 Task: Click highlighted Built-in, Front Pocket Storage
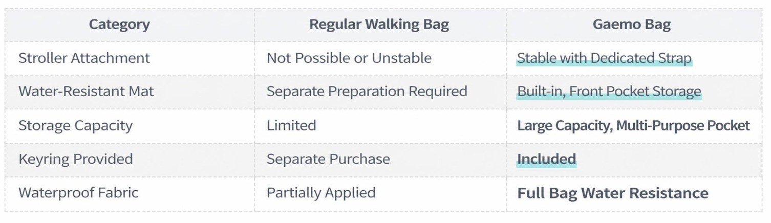click(609, 92)
